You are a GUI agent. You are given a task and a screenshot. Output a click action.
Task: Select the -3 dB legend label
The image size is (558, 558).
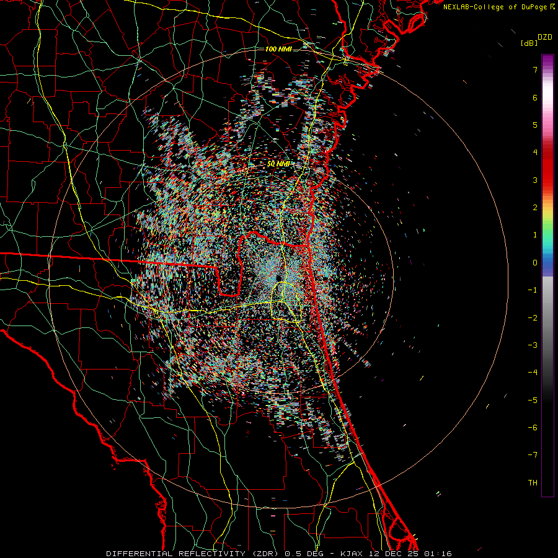(533, 345)
